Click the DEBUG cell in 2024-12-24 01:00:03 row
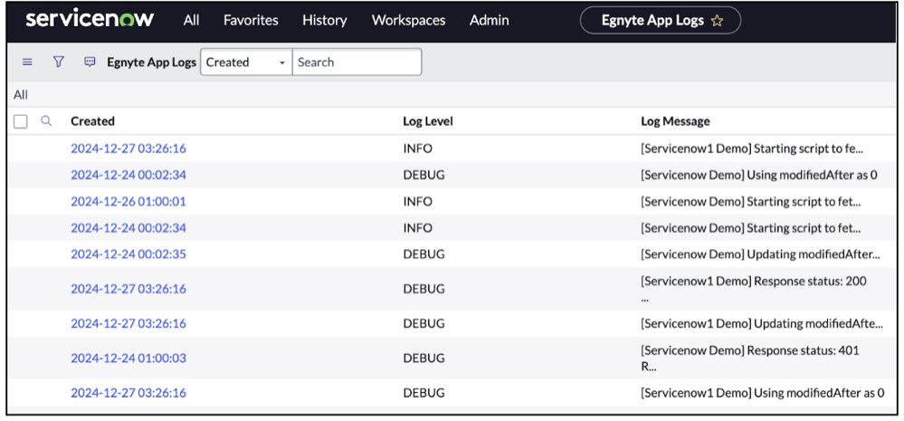Image resolution: width=904 pixels, height=421 pixels. click(x=423, y=359)
